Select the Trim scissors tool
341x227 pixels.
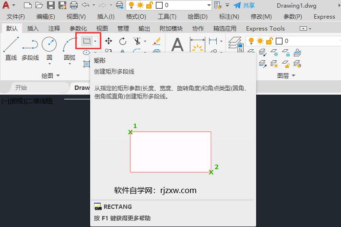click(137, 41)
